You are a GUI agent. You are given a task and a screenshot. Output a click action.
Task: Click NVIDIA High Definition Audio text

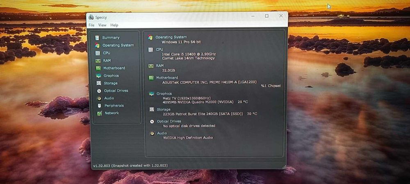188,138
